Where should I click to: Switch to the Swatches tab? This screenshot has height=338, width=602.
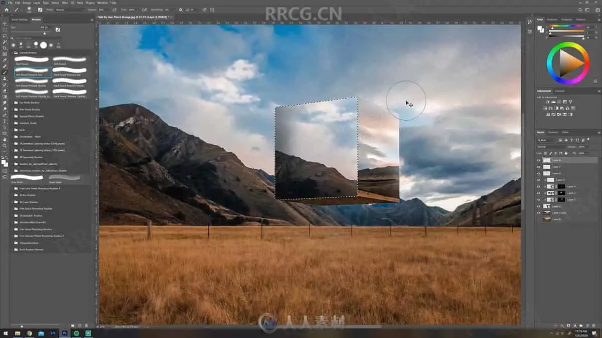coord(552,20)
